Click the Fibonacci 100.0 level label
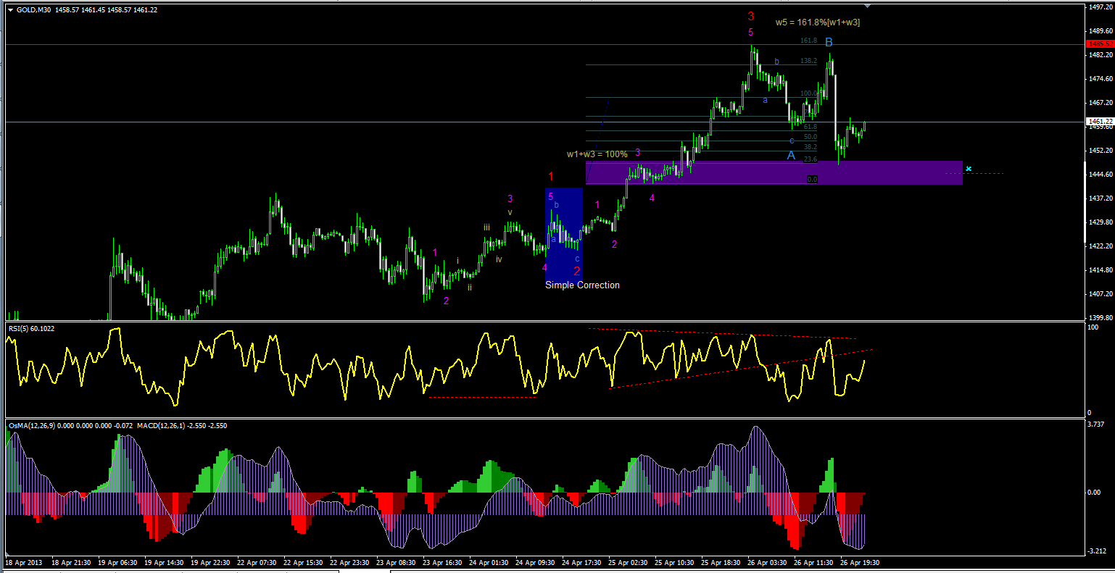Screen dimensions: 1115x573 (x=809, y=94)
